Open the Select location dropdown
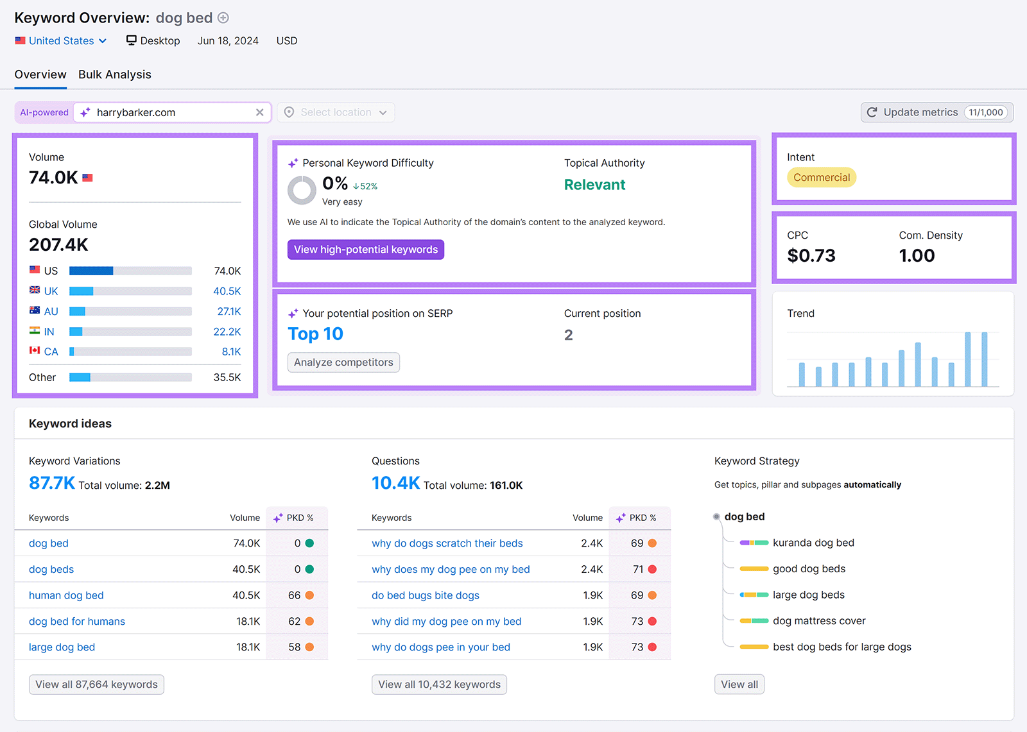 [336, 112]
